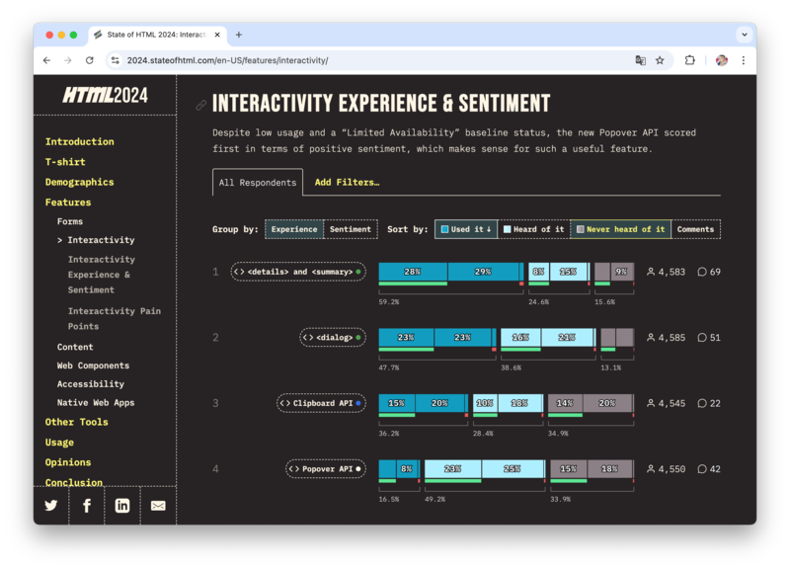Open Accessibility in sidebar
This screenshot has height=569, width=790.
pos(91,384)
